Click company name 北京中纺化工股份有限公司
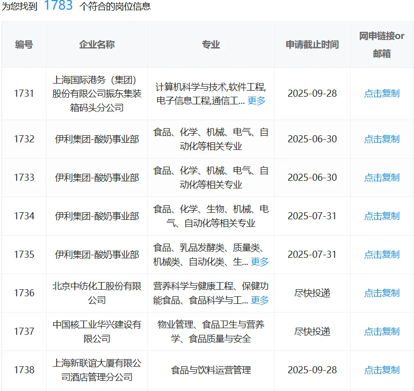This screenshot has height=391, width=414. click(x=97, y=293)
